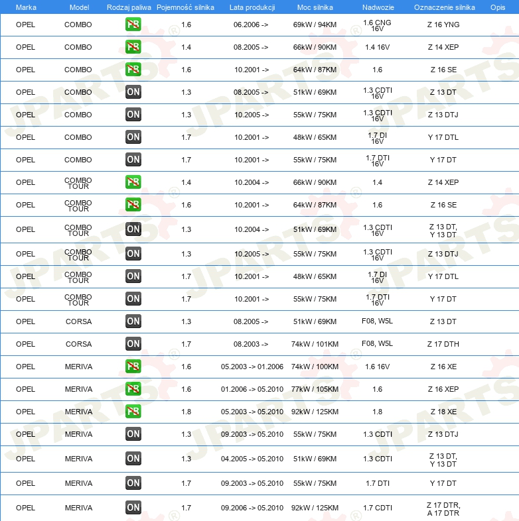Click the ON icon for COMBO TOUR 10.2004 row
The height and width of the screenshot is (521, 519).
[133, 229]
